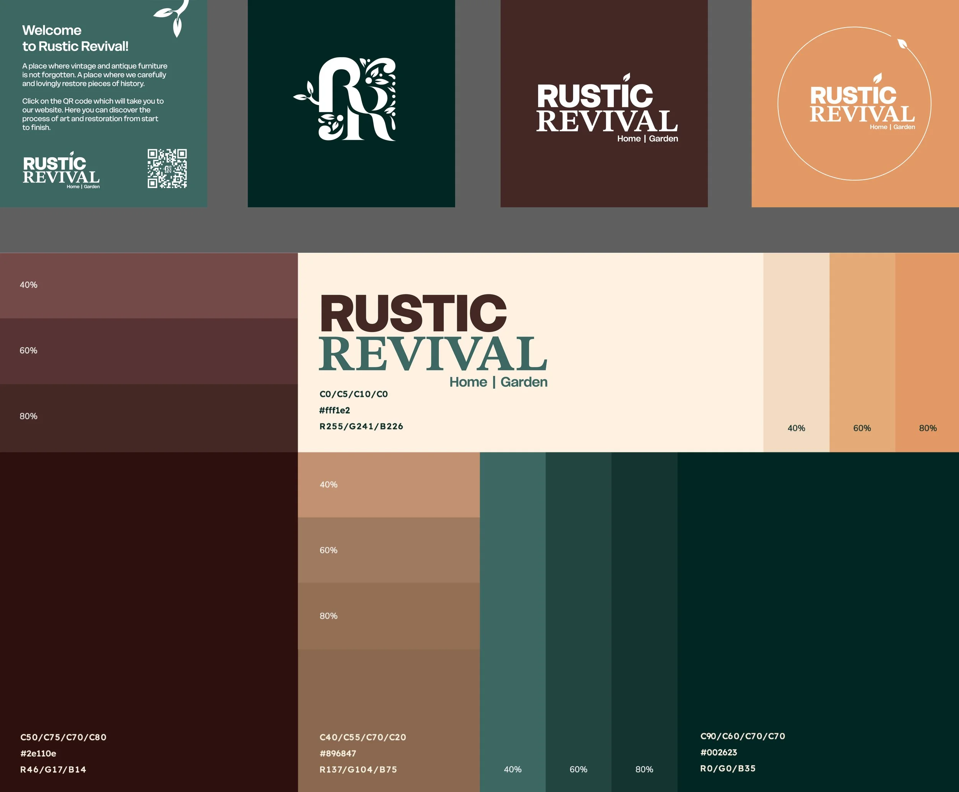Click the large Rustic Revival logo on cream background
Image resolution: width=959 pixels, height=792 pixels.
tap(433, 341)
